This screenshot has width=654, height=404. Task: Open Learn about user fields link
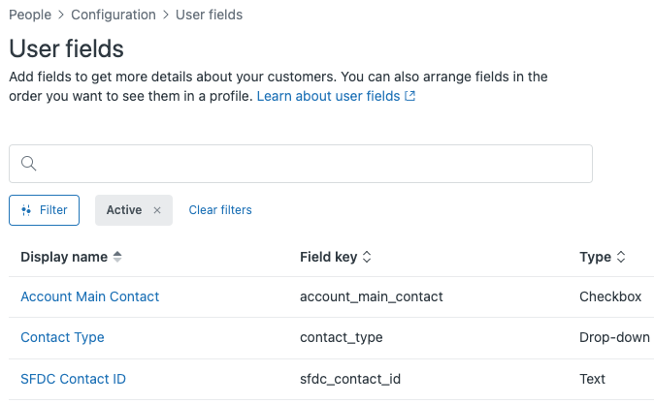click(330, 97)
